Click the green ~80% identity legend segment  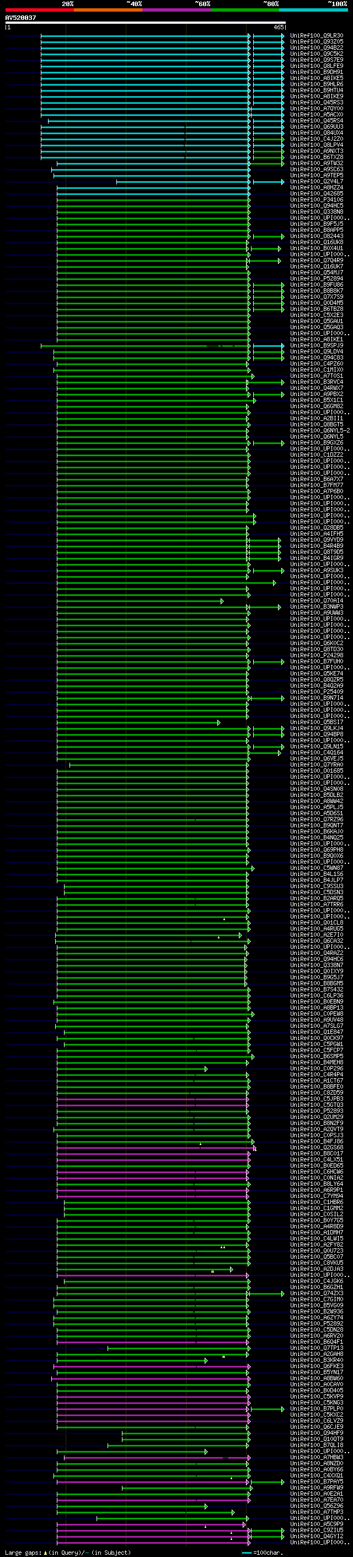(245, 10)
